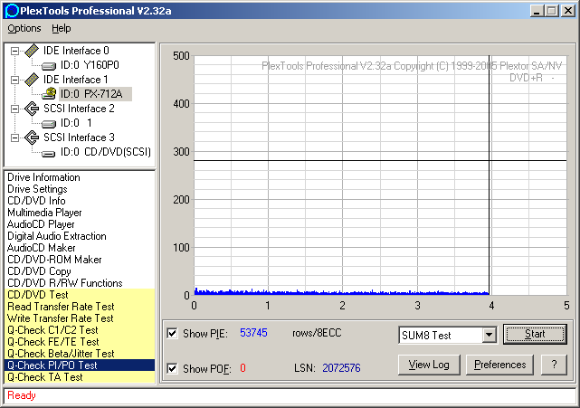
Task: Click the PIE value 53745
Action: click(253, 333)
